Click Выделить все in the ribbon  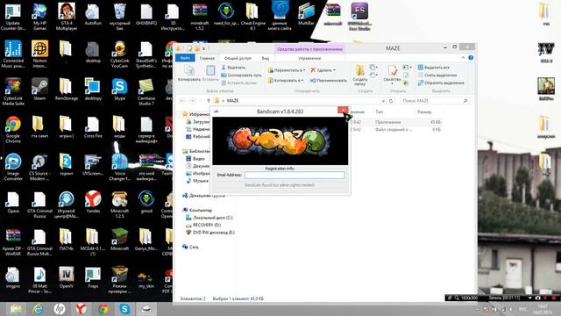434,68
